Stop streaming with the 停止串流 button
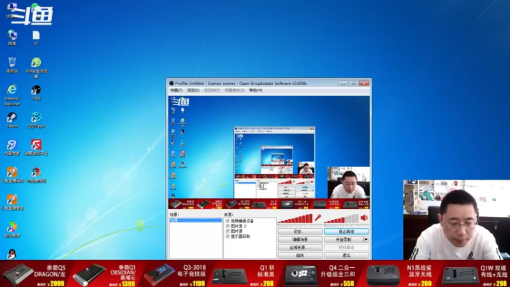The height and width of the screenshot is (287, 510). [346, 232]
